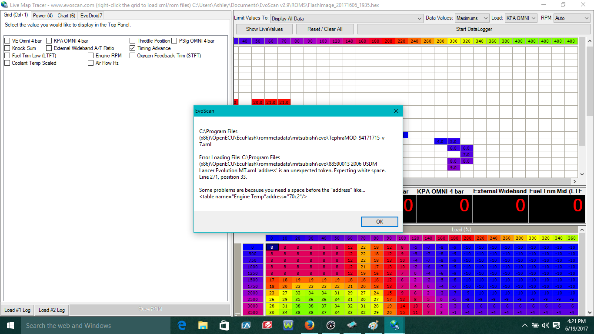The width and height of the screenshot is (594, 334).
Task: Launch Firefox from the taskbar
Action: click(310, 325)
